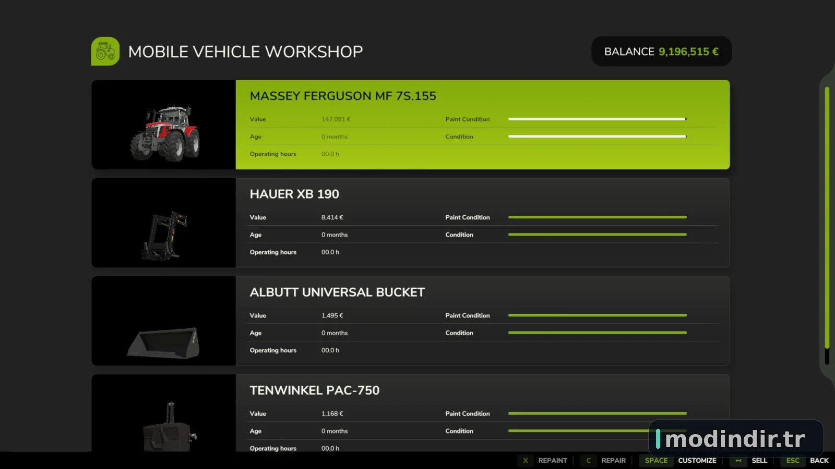The height and width of the screenshot is (469, 835).
Task: Open Customize from the bottom bar
Action: pos(697,460)
